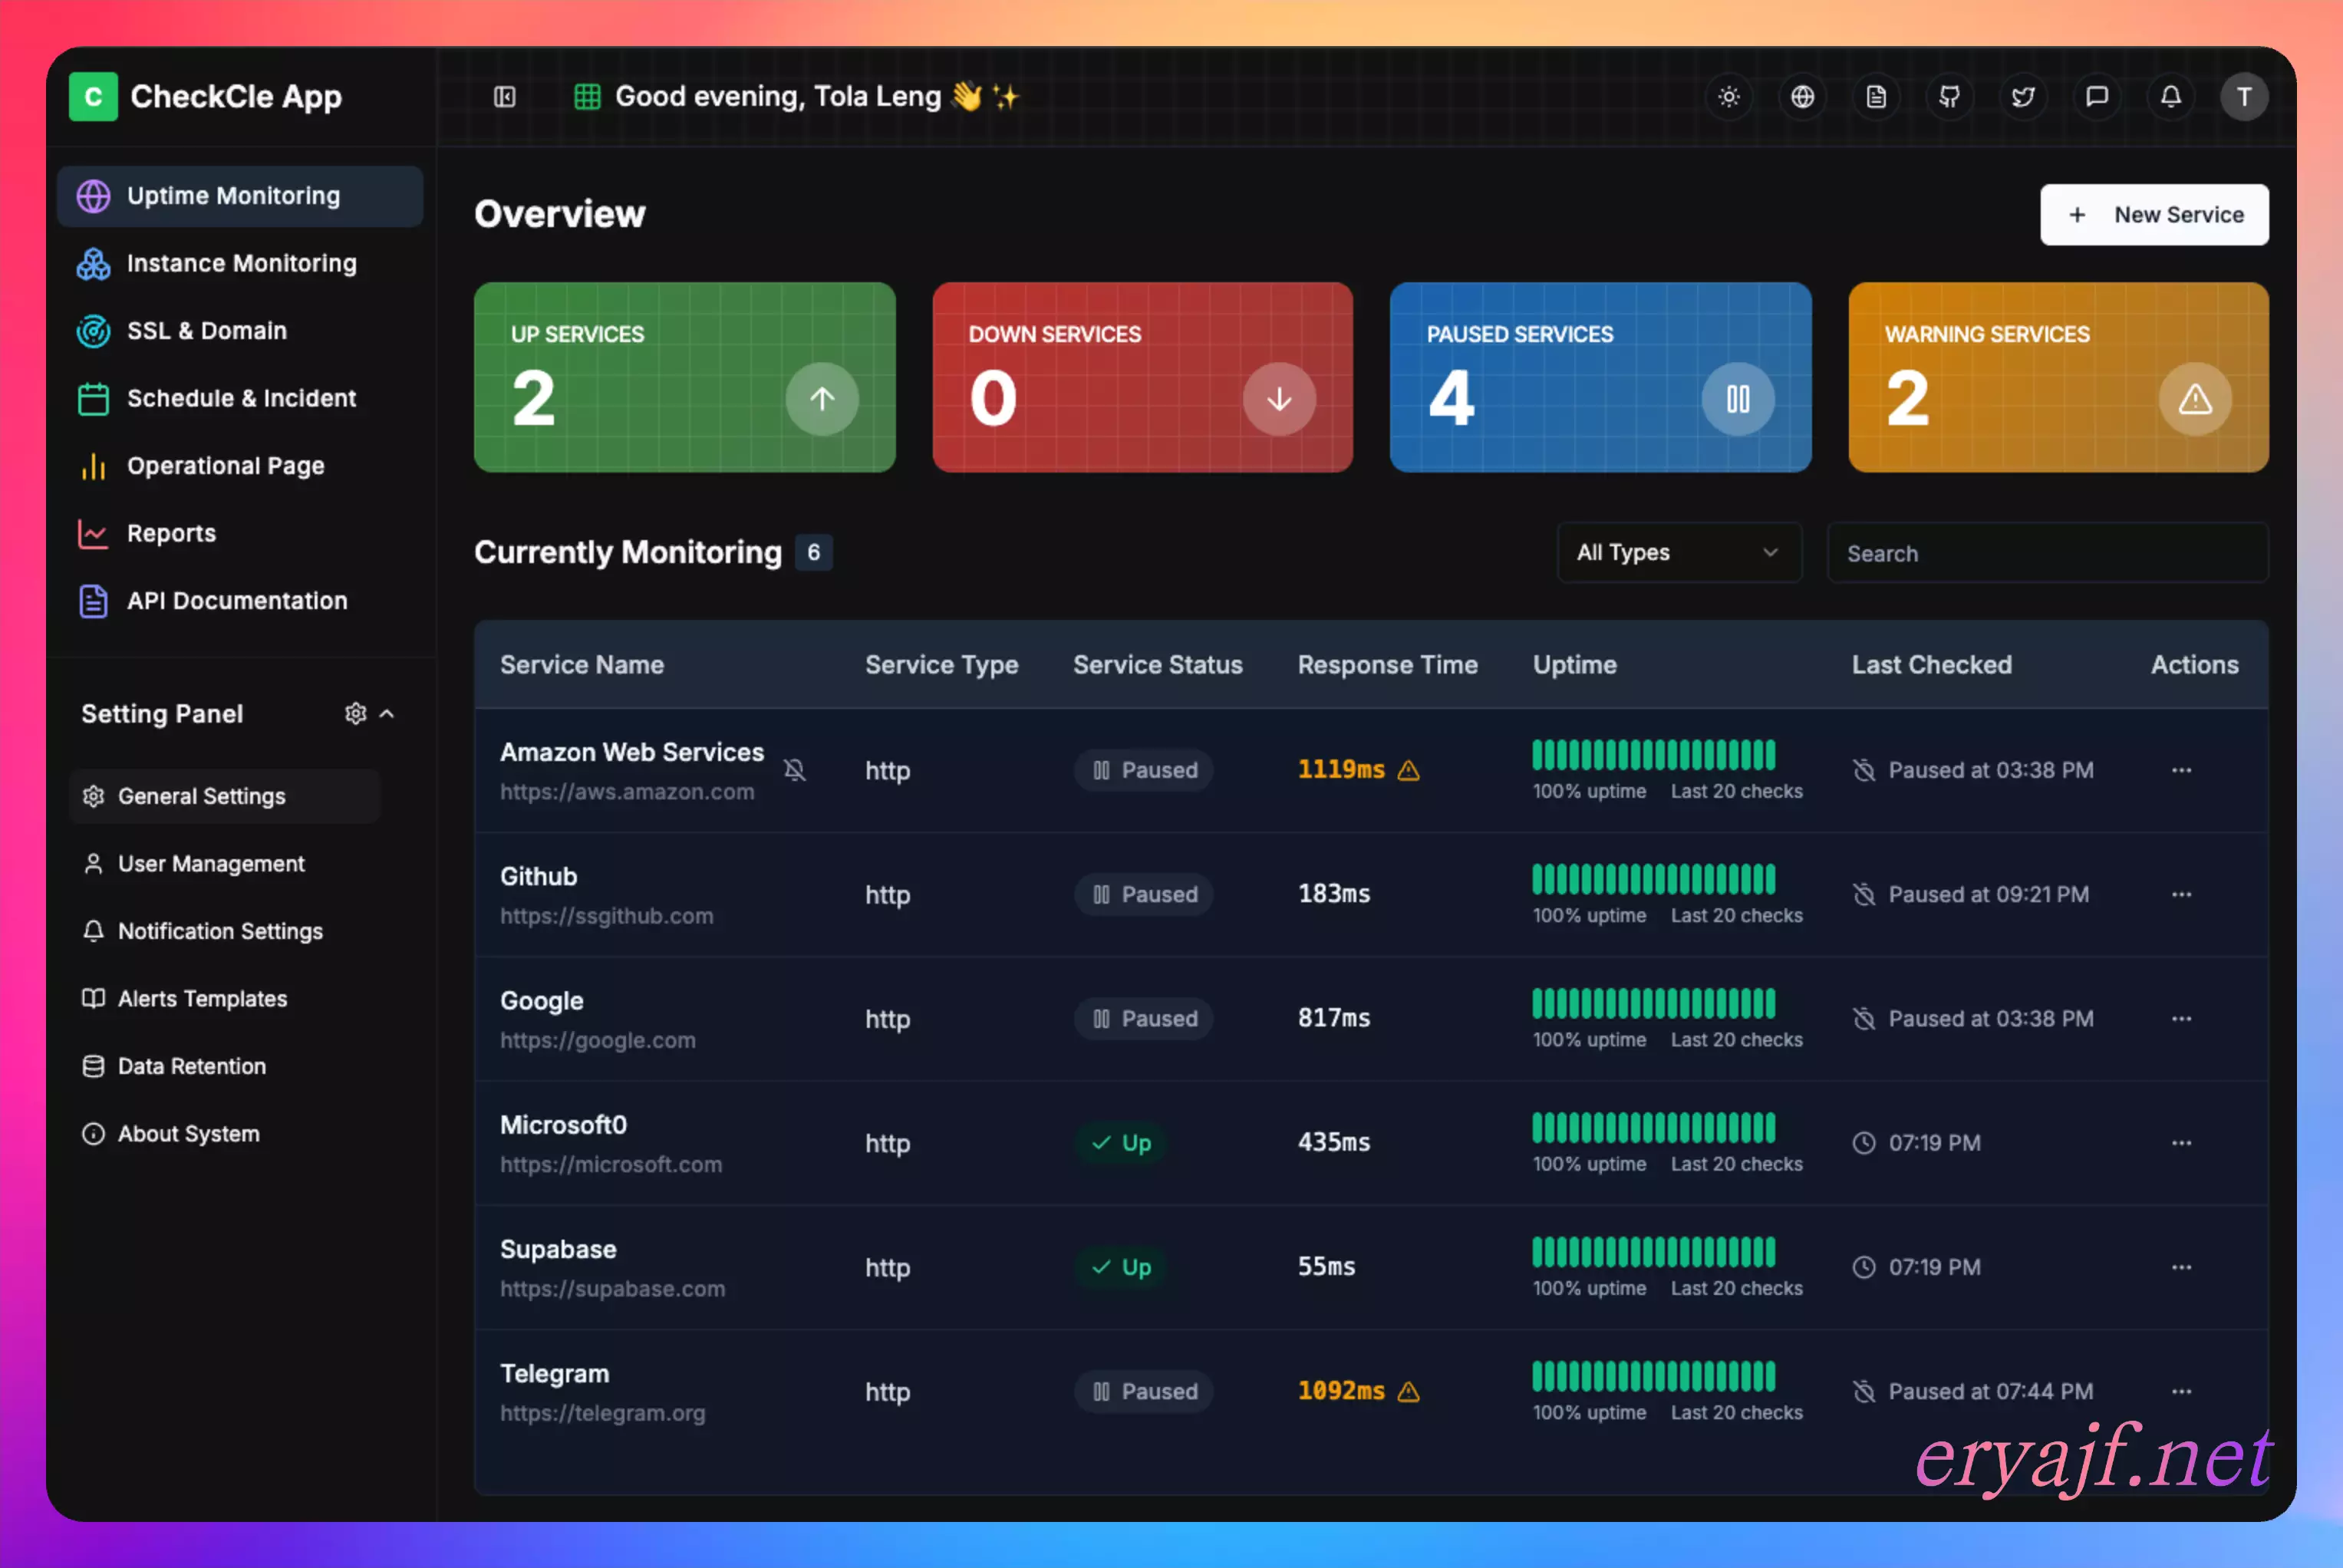Collapse the sidebar with the panel toggle icon
The height and width of the screenshot is (1568, 2343).
click(504, 97)
